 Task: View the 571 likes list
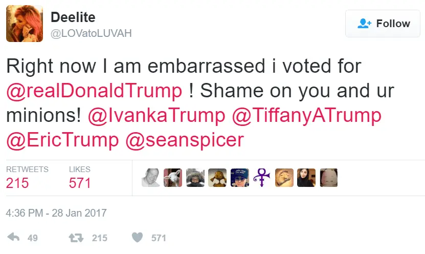click(x=80, y=182)
